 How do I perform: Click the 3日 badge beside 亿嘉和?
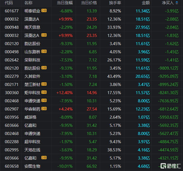(x=44, y=158)
